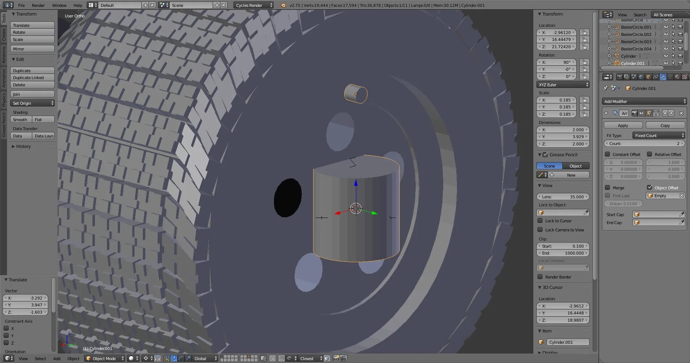
Task: Open the Render Layers properties tab
Action: (627, 77)
